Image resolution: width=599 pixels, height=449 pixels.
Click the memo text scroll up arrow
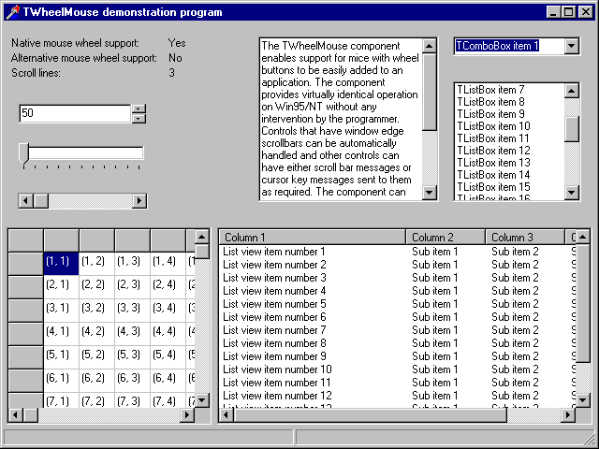[430, 46]
